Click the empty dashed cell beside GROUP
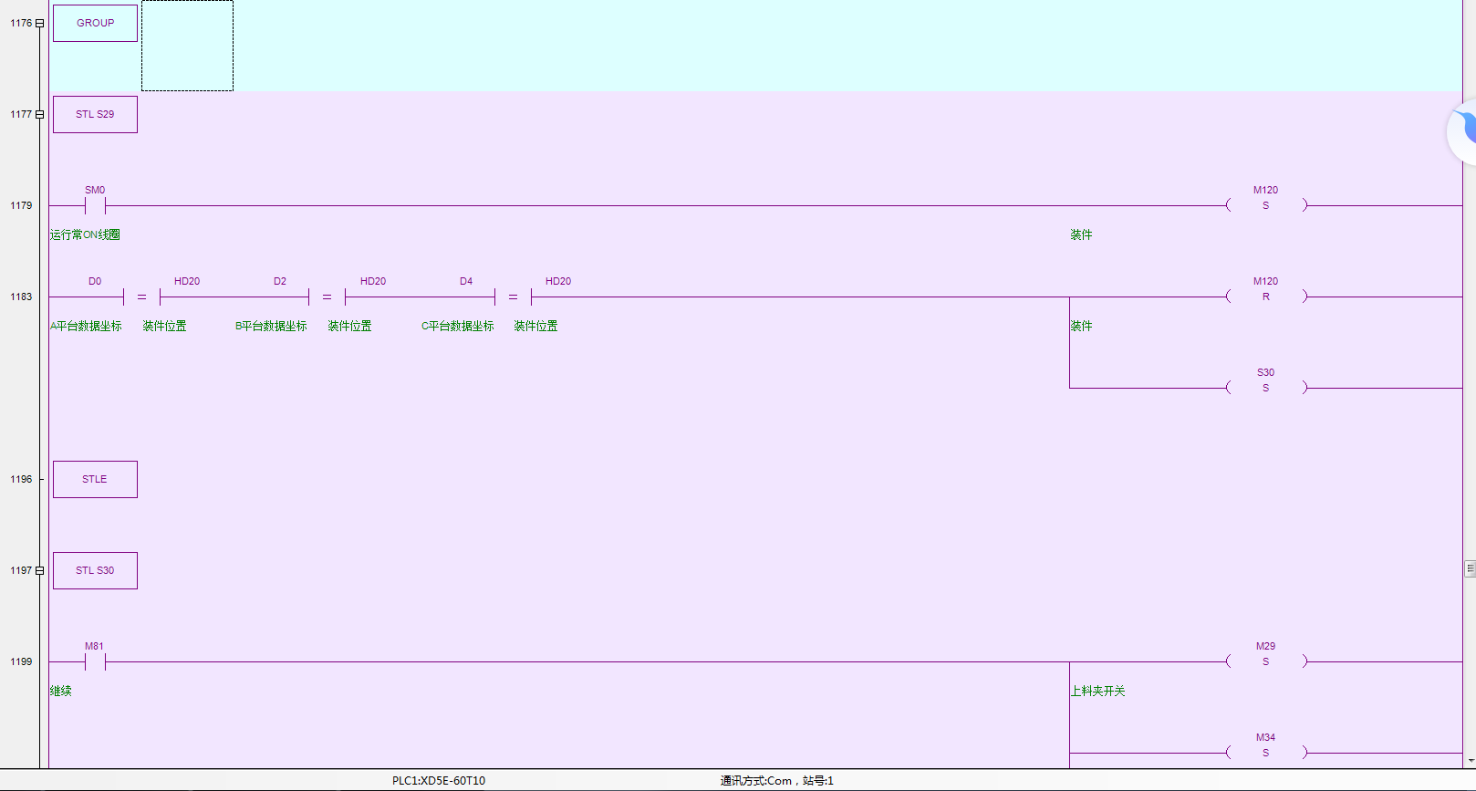The image size is (1476, 791). (x=187, y=46)
